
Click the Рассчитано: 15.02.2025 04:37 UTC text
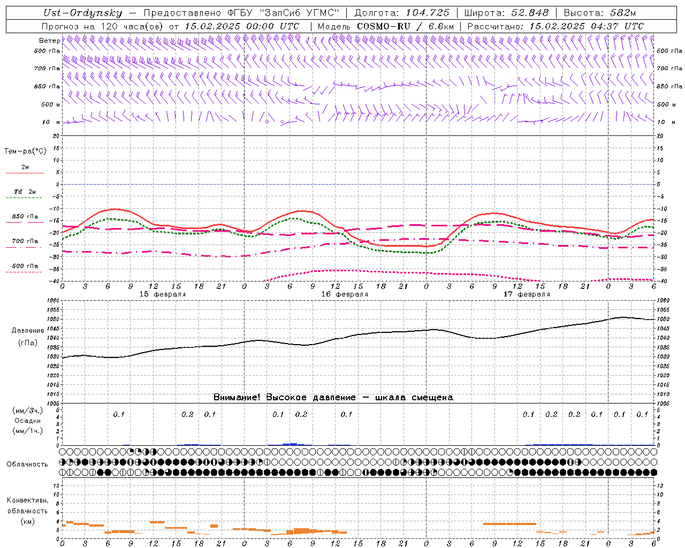(x=555, y=26)
